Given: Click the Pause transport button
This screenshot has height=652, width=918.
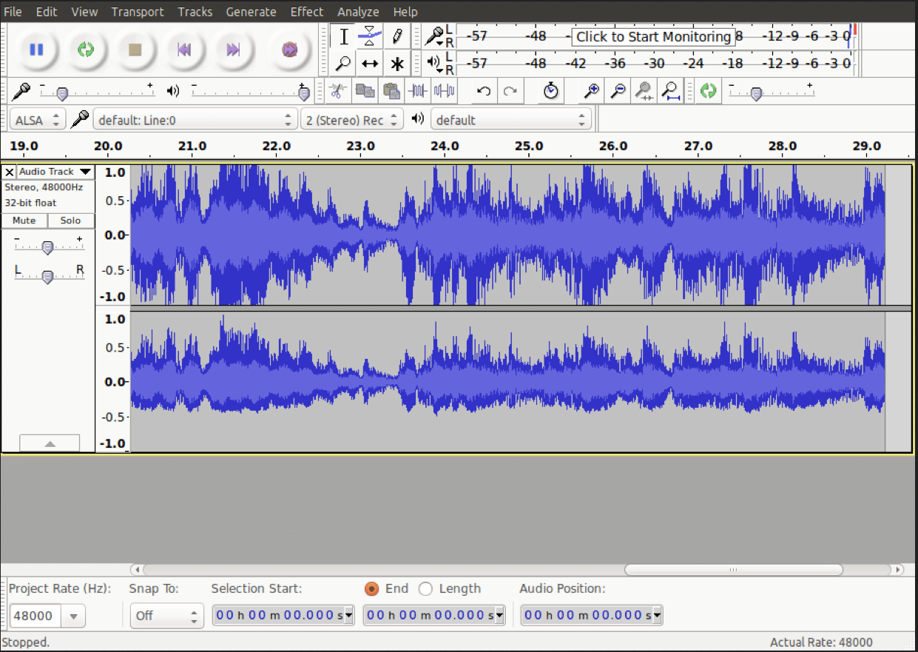Looking at the screenshot, I should [x=36, y=50].
